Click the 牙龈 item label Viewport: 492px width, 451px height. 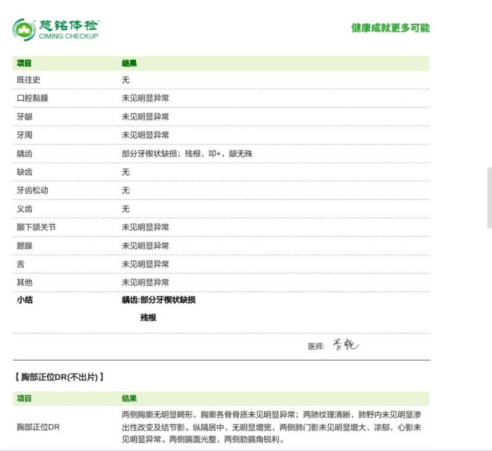(25, 117)
